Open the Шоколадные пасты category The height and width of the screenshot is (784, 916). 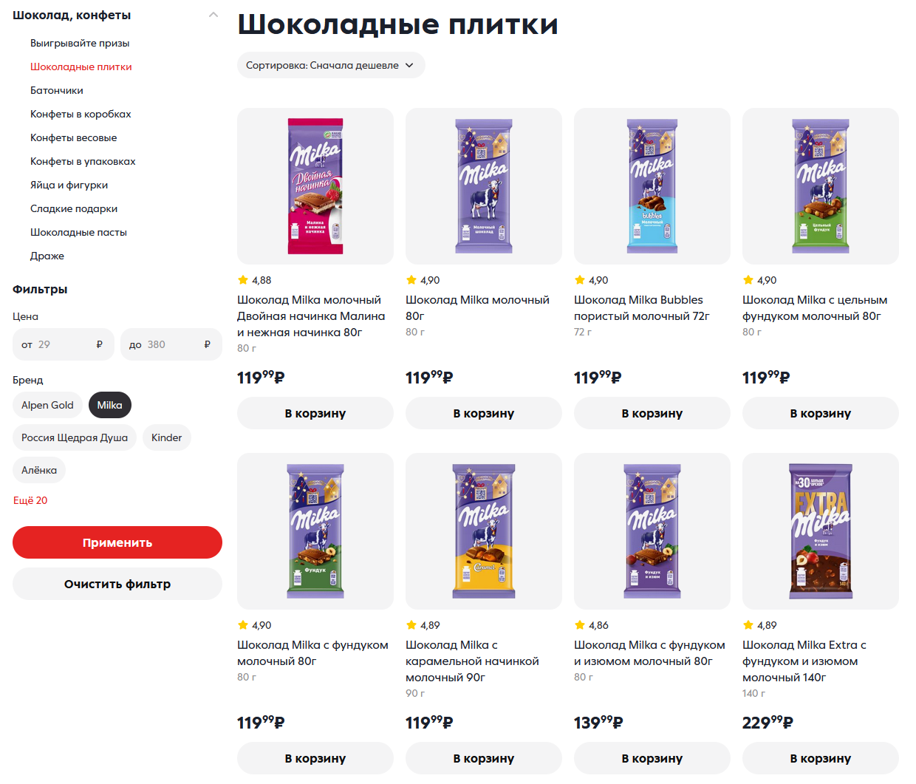78,232
